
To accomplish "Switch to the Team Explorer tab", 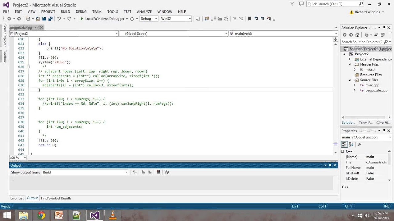I will [366, 123].
